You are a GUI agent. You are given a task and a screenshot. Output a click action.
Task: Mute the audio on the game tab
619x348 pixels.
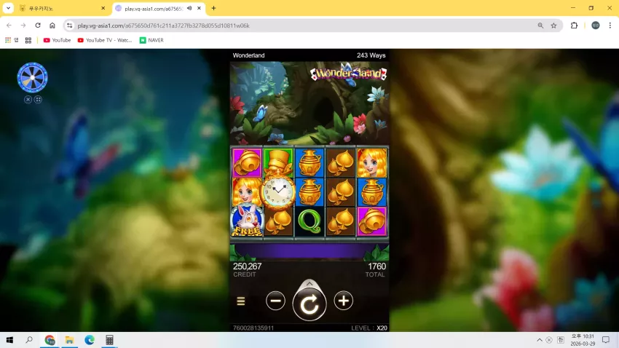pyautogui.click(x=189, y=8)
